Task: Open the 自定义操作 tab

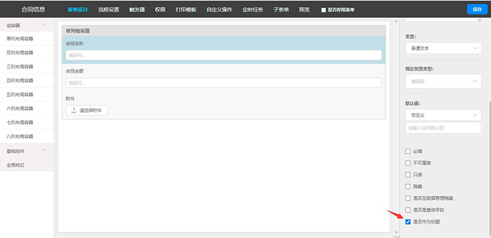Action: 219,9
